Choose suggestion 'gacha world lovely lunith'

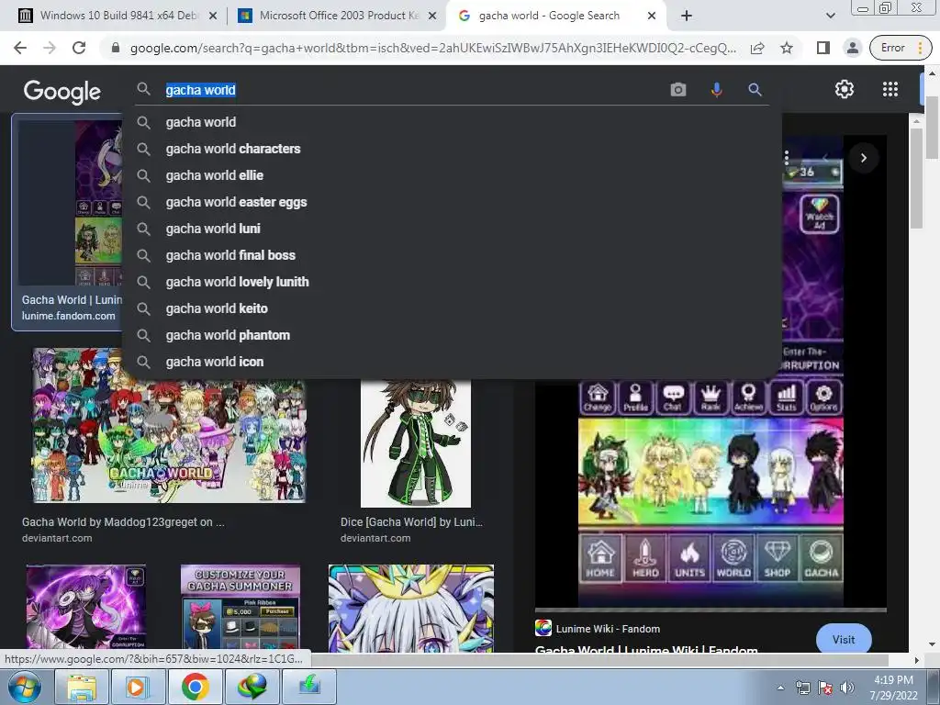point(452,282)
